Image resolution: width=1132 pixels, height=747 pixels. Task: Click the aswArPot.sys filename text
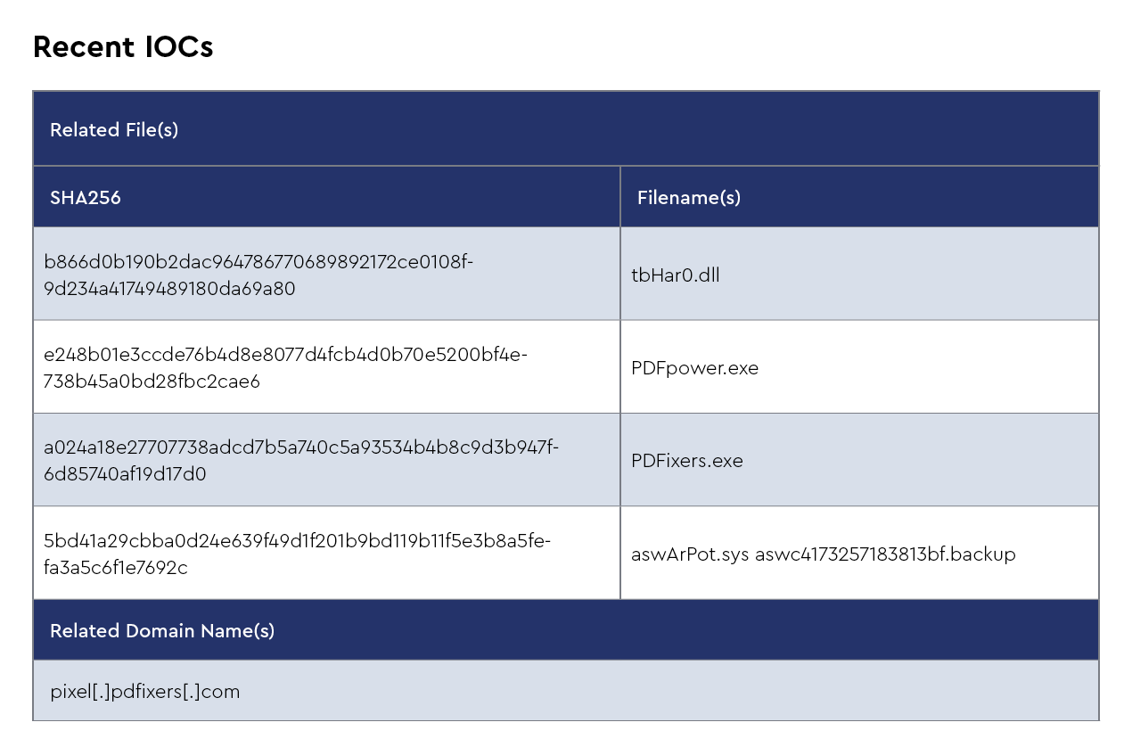pos(689,554)
